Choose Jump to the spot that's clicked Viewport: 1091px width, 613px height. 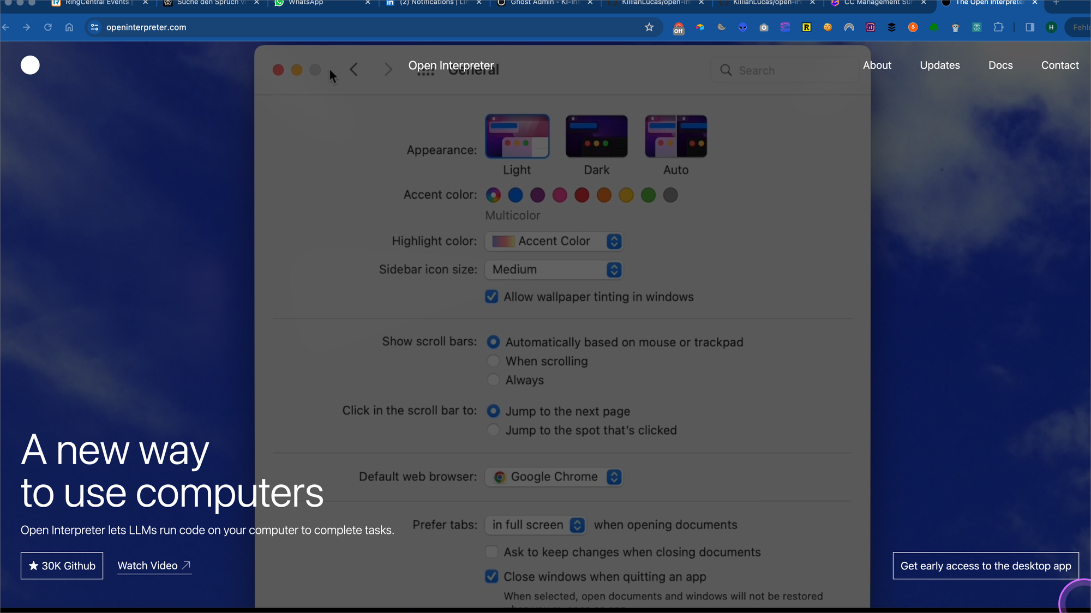click(493, 430)
